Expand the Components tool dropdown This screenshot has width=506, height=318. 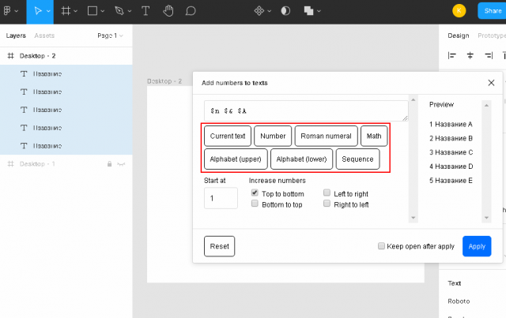(262, 11)
